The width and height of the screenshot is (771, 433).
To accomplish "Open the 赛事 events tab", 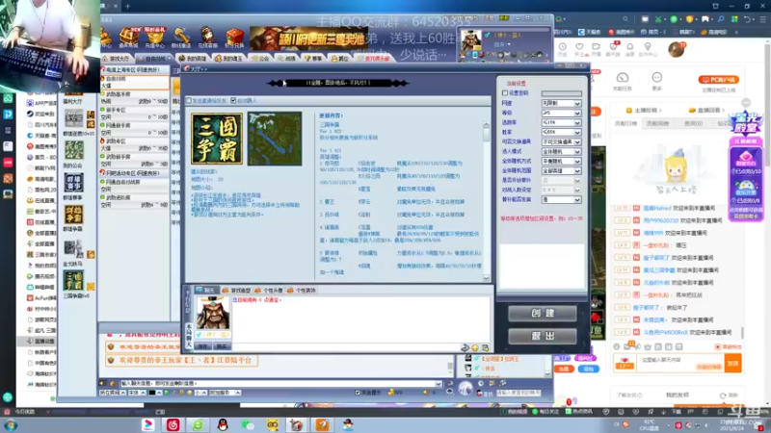I will click(x=312, y=59).
